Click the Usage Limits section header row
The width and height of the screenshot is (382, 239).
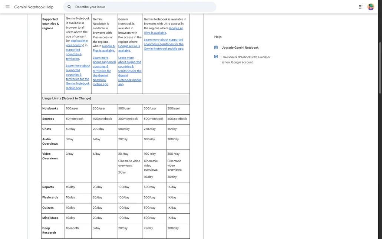115,98
